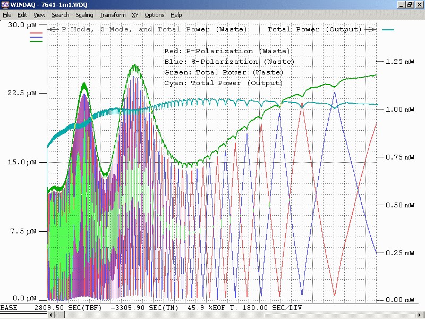Open the Options menu

tap(155, 15)
